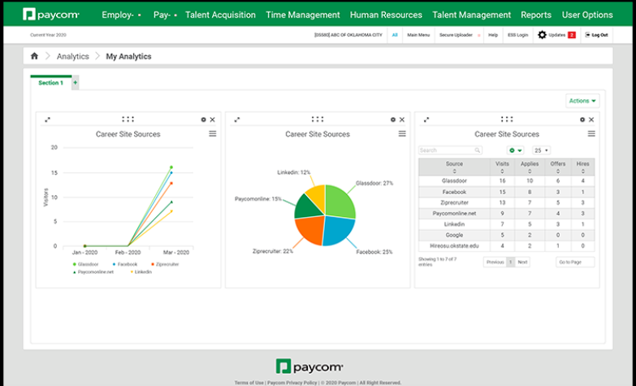Open table widget settings gear
Viewport: 636px width, 386px height.
[x=582, y=119]
